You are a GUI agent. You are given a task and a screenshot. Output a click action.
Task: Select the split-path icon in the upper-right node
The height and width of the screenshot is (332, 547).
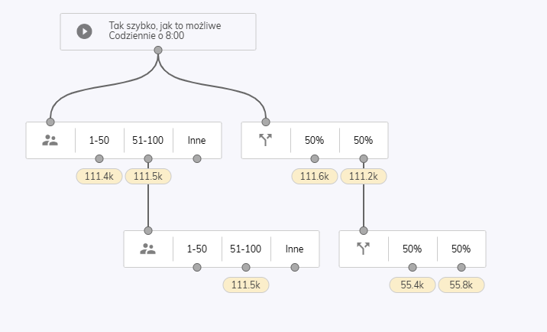[265, 140]
